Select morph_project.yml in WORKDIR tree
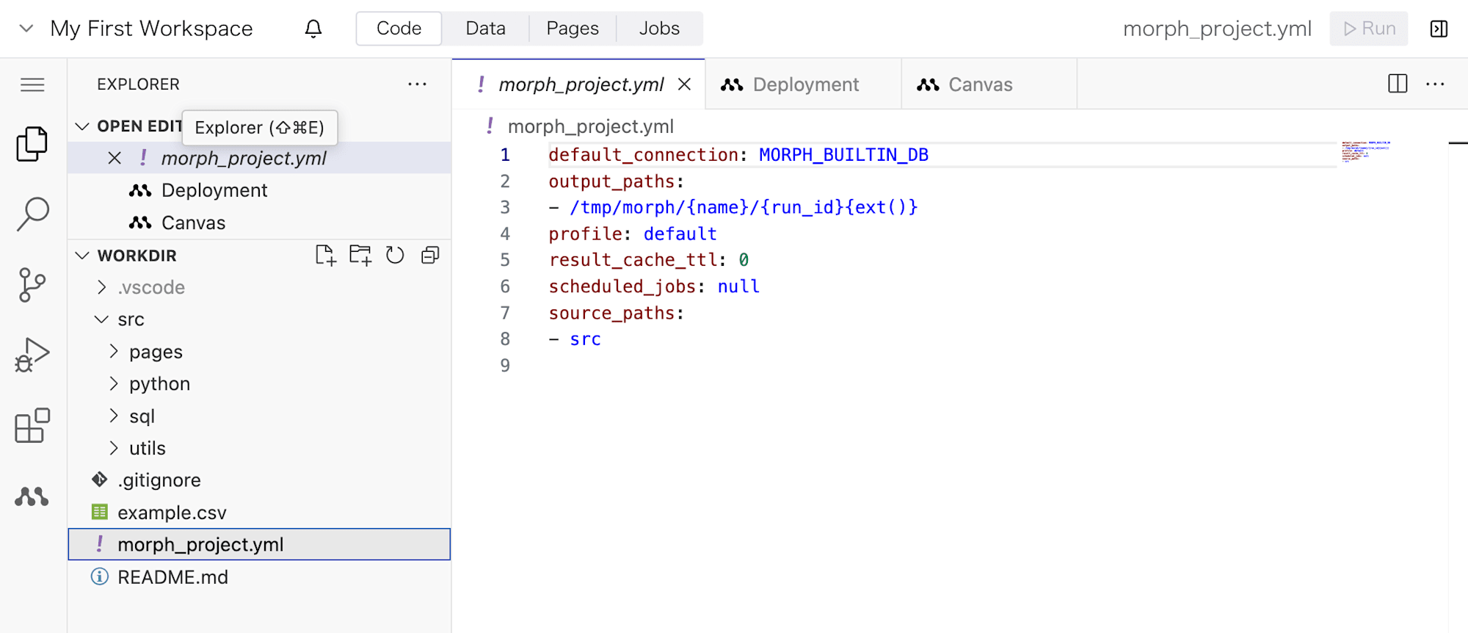Image resolution: width=1468 pixels, height=633 pixels. tap(259, 545)
